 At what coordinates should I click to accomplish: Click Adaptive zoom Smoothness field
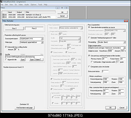(x=111, y=51)
